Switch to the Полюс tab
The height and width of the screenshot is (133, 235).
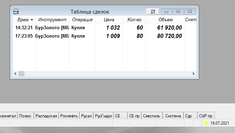(x=25, y=116)
